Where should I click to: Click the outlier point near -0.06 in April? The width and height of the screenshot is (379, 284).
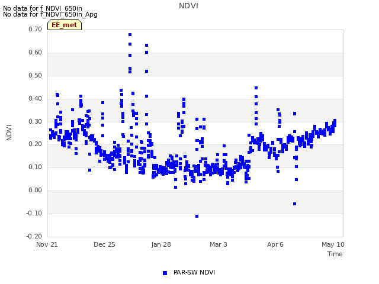[295, 204]
